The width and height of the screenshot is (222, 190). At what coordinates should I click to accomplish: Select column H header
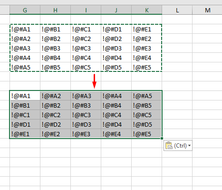[55, 10]
